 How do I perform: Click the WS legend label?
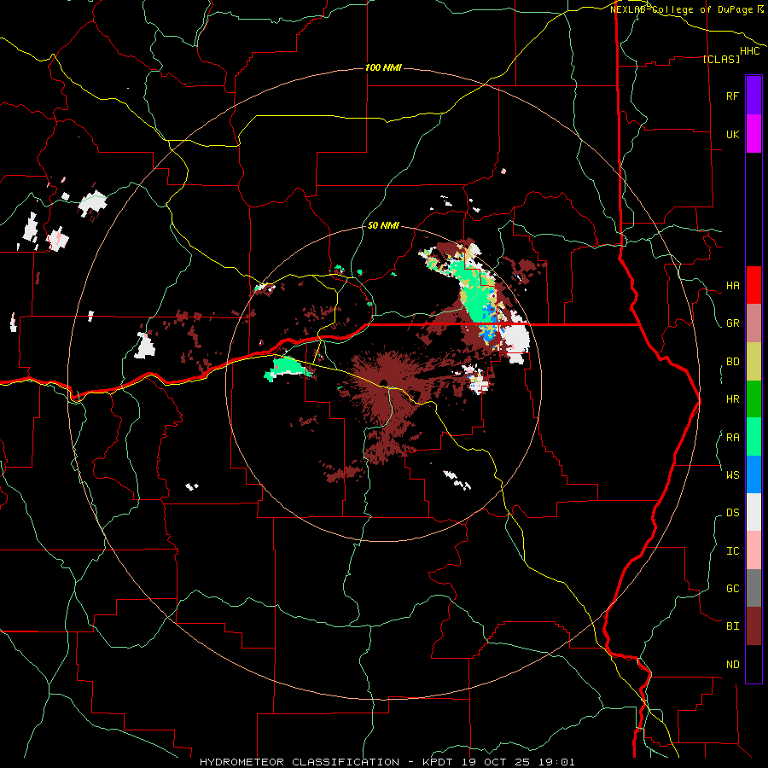point(732,474)
